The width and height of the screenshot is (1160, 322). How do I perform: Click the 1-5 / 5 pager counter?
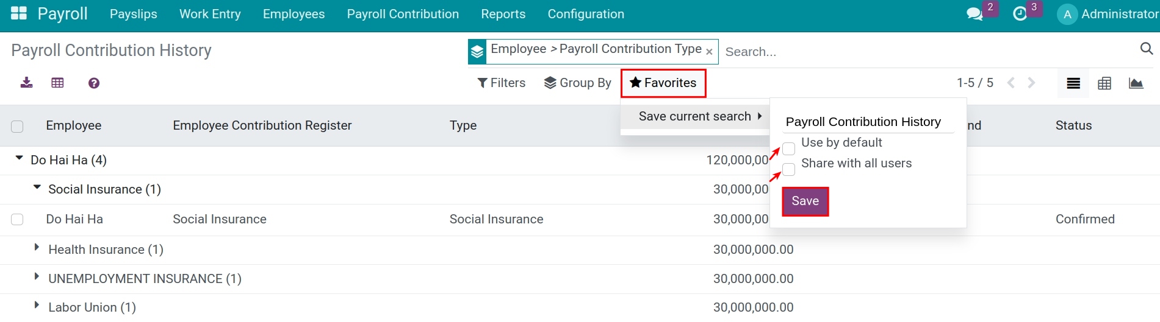pos(975,83)
